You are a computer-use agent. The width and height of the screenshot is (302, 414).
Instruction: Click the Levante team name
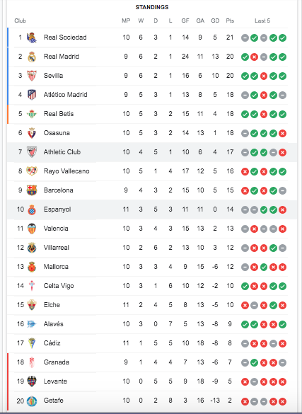[x=55, y=381]
